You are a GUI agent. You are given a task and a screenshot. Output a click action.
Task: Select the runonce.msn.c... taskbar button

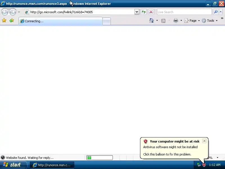pyautogui.click(x=52, y=165)
